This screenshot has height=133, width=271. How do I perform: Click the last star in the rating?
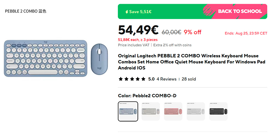[143, 79]
